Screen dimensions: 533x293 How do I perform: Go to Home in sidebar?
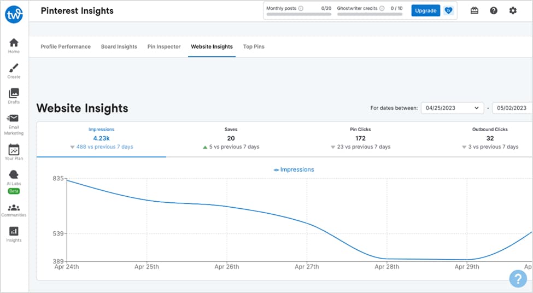(x=14, y=46)
